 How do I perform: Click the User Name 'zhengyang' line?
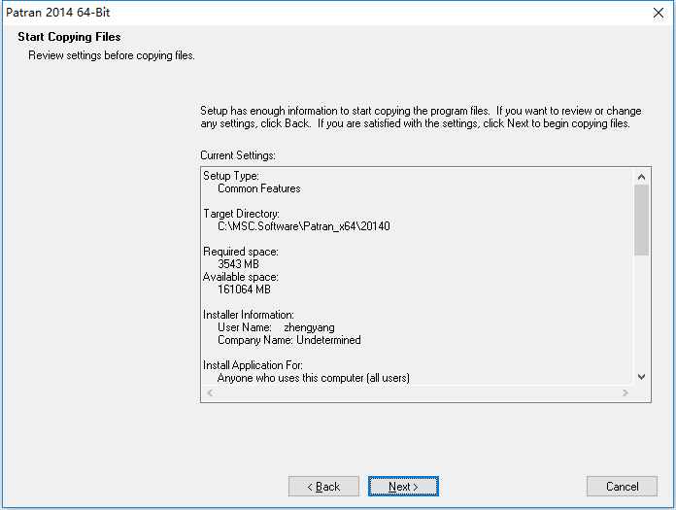(276, 327)
